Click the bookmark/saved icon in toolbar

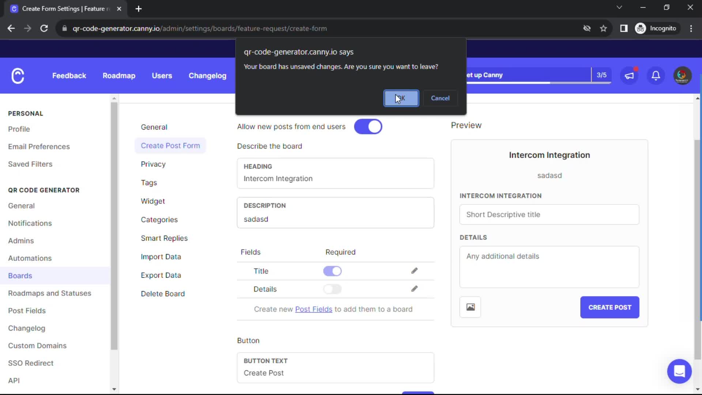pyautogui.click(x=604, y=29)
